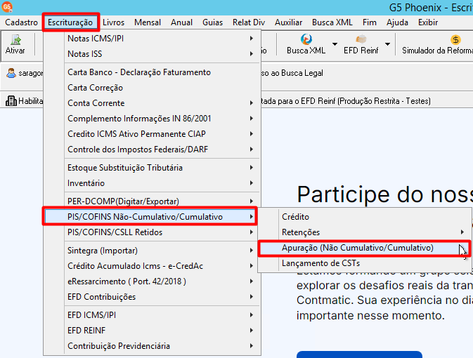
Task: Expand the EFD Reinf toolbar dropdown arrow
Action: click(387, 44)
